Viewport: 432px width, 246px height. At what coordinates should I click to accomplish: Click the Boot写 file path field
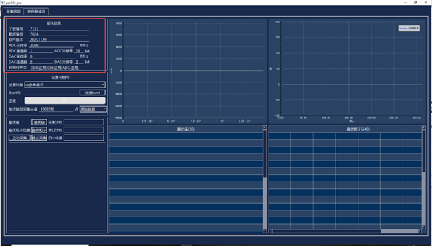tap(52, 93)
